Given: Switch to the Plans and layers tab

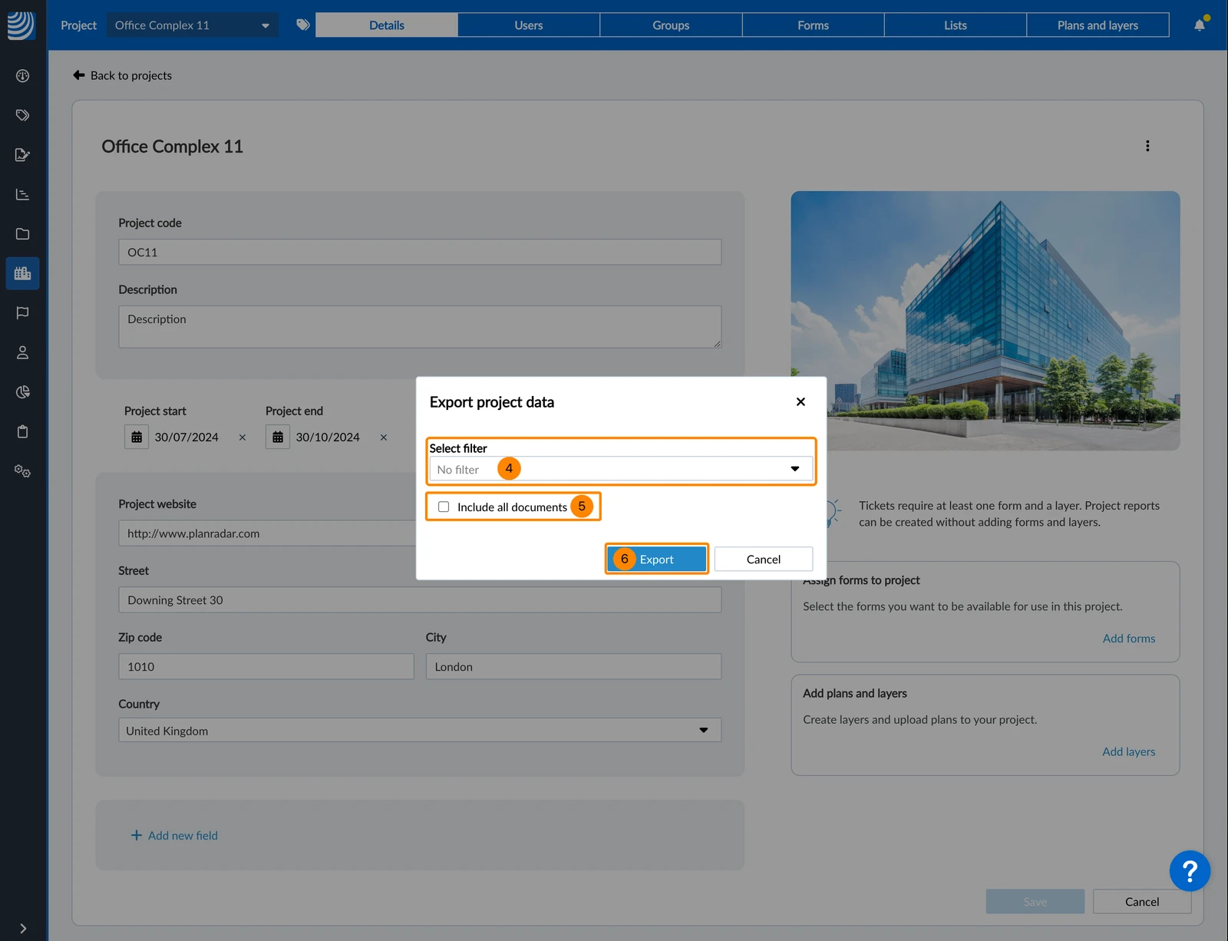Looking at the screenshot, I should 1098,25.
